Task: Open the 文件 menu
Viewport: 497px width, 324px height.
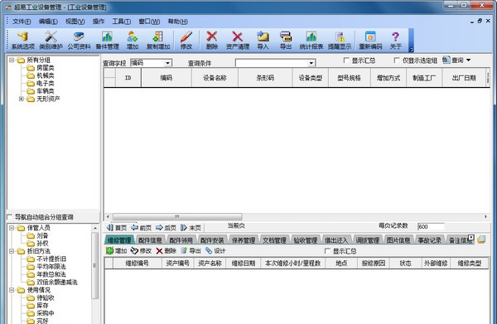Action: 22,22
